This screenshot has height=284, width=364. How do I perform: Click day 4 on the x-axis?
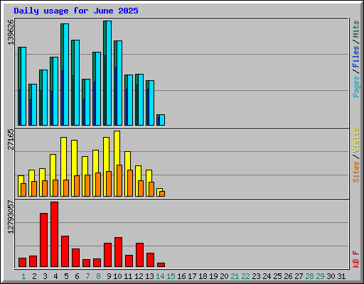tap(55, 276)
